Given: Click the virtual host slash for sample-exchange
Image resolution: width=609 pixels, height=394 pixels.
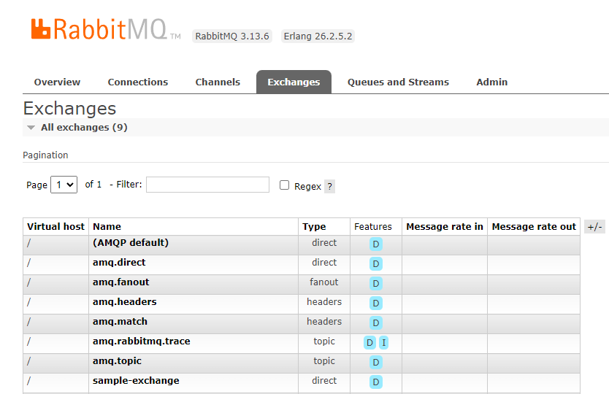Looking at the screenshot, I should click(28, 381).
